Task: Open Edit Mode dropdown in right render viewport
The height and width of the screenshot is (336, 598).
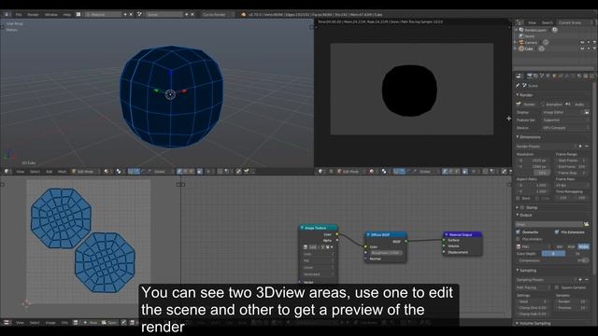Action: [x=351, y=172]
